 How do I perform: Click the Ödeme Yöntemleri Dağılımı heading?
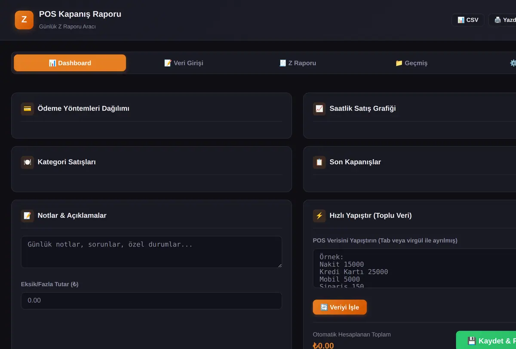pyautogui.click(x=83, y=108)
